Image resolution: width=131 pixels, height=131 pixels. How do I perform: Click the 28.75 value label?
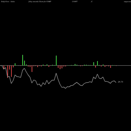[121, 82]
